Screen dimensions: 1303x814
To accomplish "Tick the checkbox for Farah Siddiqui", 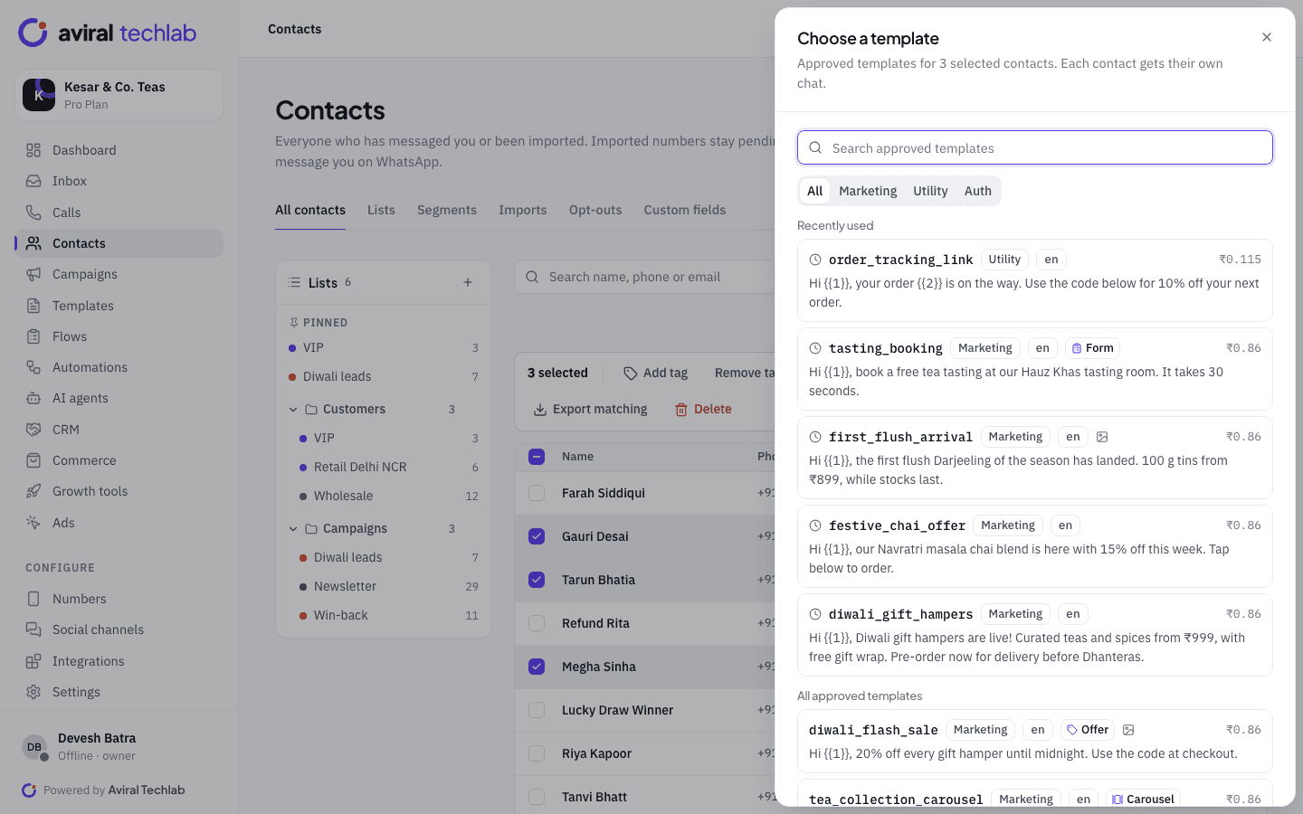I will [537, 493].
